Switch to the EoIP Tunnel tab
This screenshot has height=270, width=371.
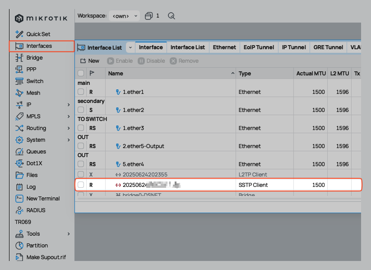click(259, 47)
